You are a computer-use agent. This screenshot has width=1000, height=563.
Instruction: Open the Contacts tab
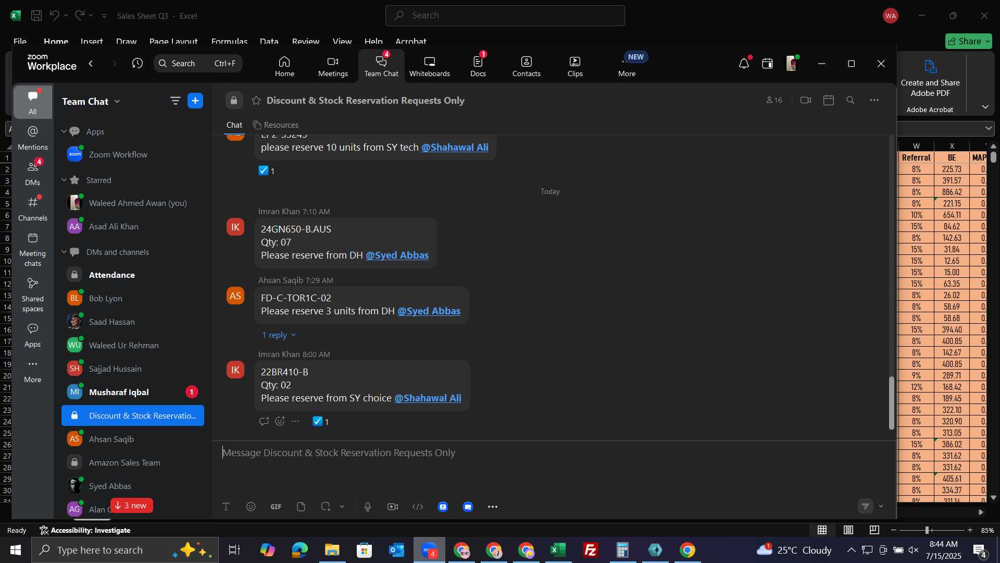(x=527, y=67)
